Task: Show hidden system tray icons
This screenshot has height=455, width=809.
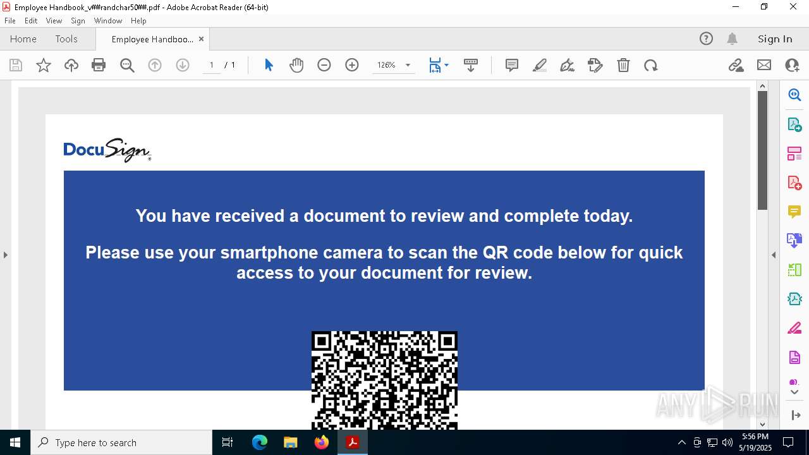Action: pos(681,442)
